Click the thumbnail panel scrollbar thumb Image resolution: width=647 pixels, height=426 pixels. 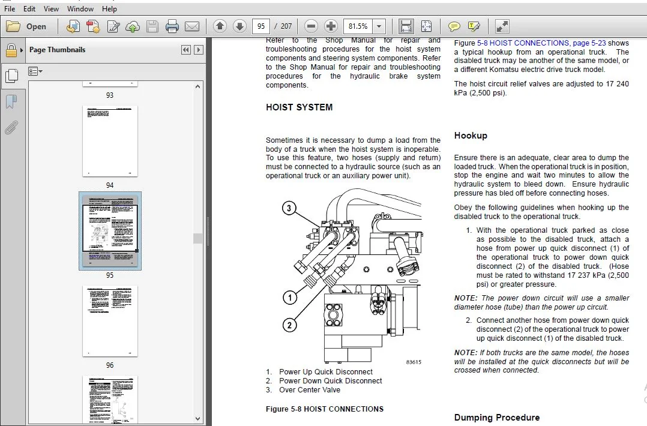197,238
